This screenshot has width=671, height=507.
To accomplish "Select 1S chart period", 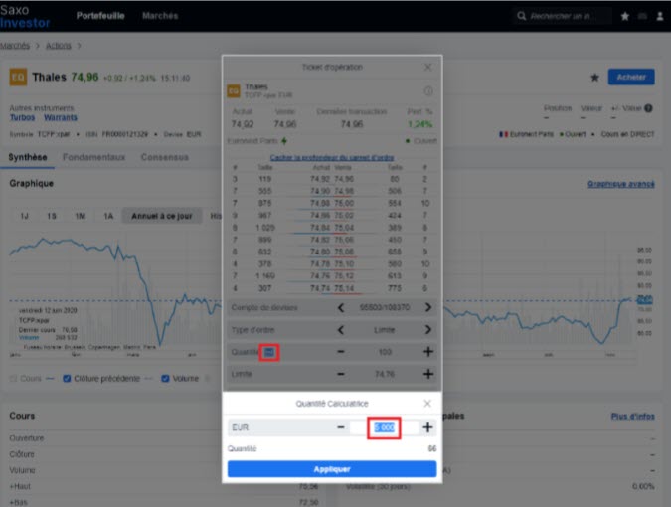I will click(x=52, y=216).
